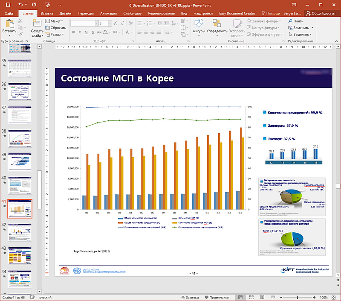Viewport: 341px width, 301px height.
Task: Click the Найти find button
Action: click(x=296, y=21)
